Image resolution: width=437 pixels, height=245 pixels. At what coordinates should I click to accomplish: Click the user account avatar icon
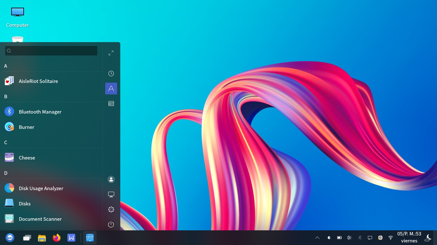111,179
